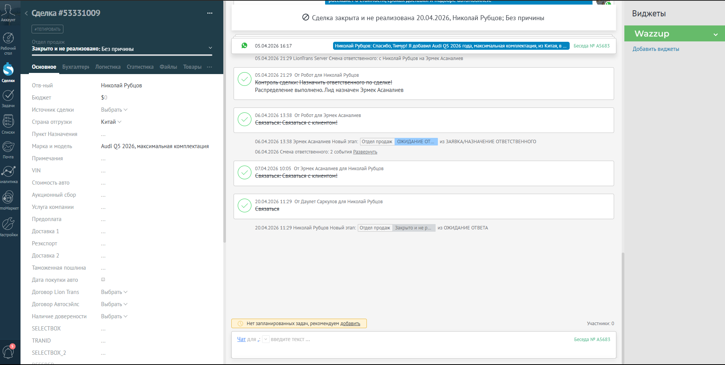Screen dimensions: 725x365
Task: Click #ТЕГИРОВАТЬ tag button
Action: pyautogui.click(x=47, y=29)
